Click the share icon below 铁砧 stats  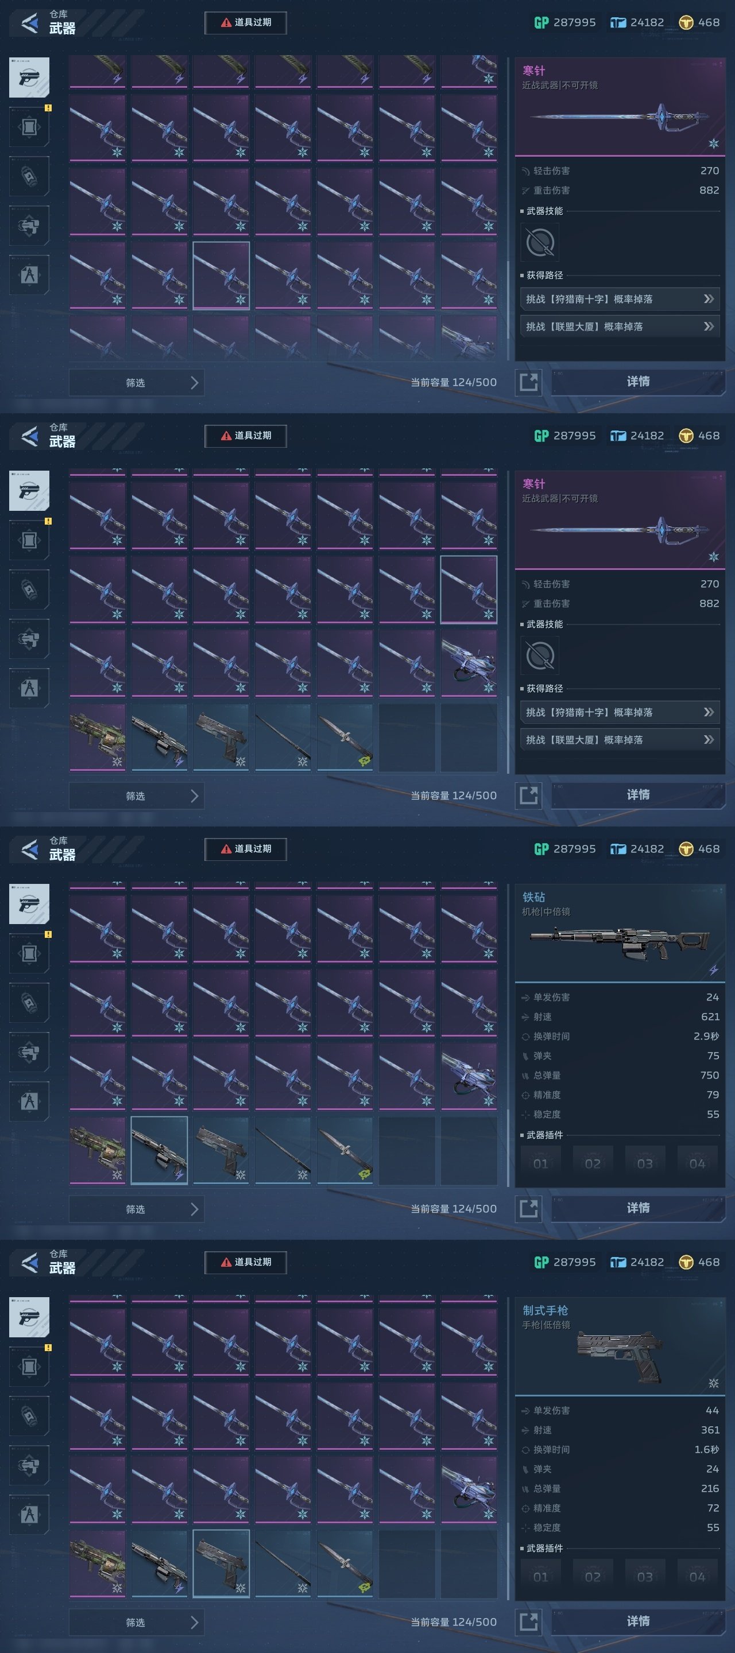pos(528,1208)
